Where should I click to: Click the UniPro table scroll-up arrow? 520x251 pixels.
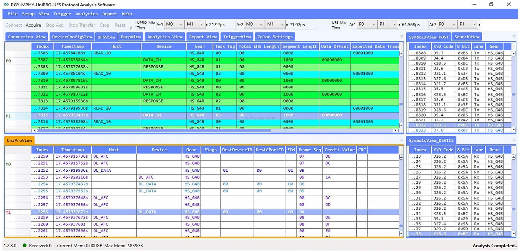tap(401, 157)
